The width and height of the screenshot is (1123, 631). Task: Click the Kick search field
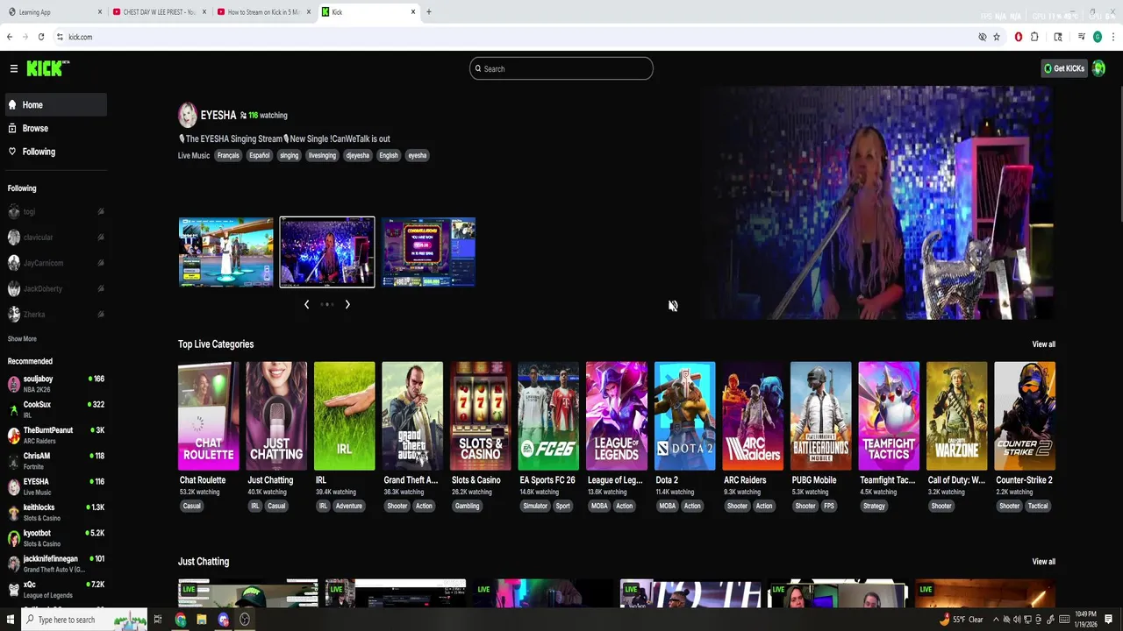tap(561, 68)
